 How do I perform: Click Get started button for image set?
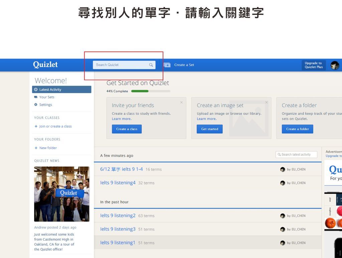(210, 129)
